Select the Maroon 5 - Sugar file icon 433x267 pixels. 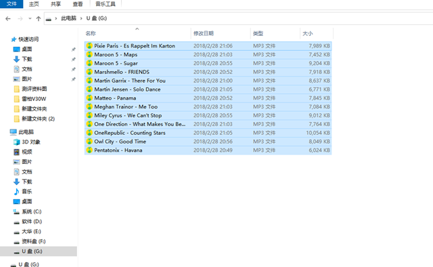point(89,63)
